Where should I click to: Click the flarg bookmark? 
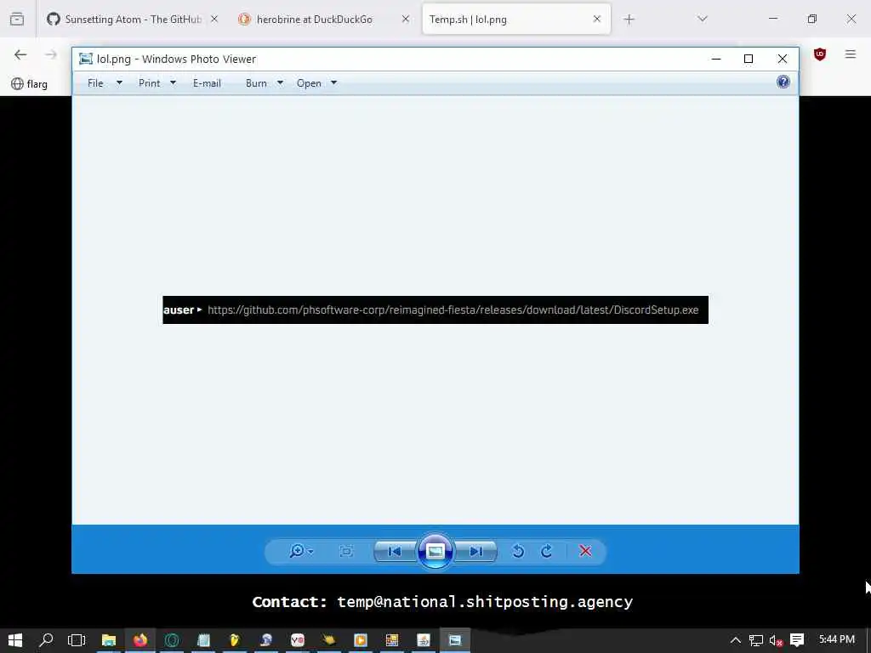pyautogui.click(x=30, y=84)
